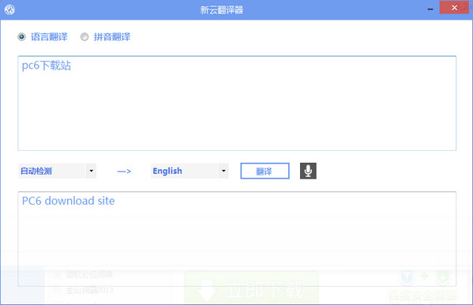Click the PC6 download site result text
The height and width of the screenshot is (305, 473).
pos(68,201)
